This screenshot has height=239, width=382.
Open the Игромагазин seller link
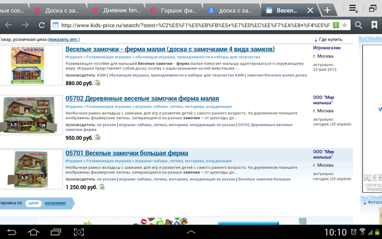pyautogui.click(x=327, y=48)
